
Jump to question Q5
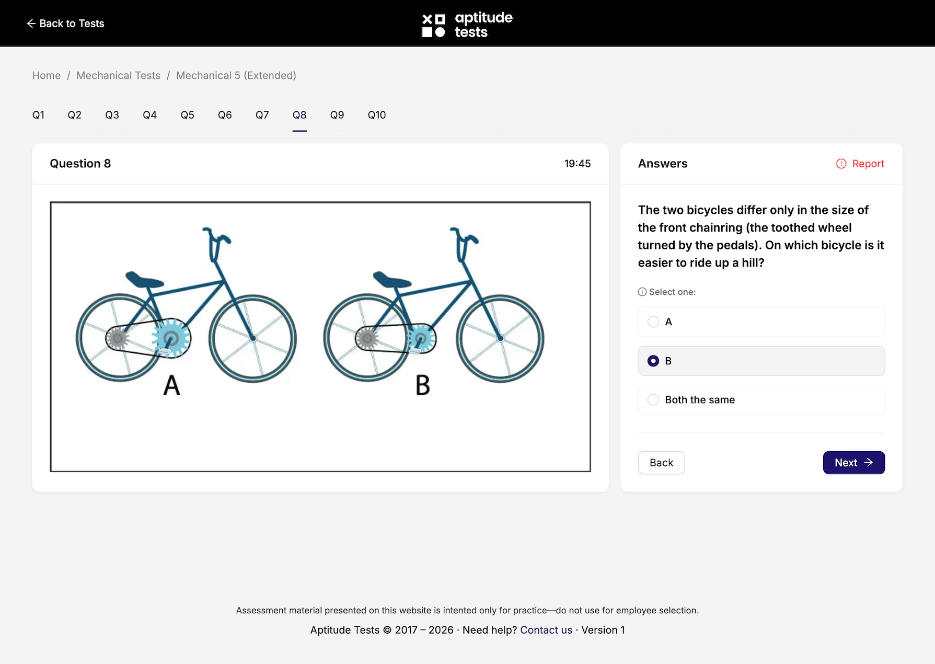188,115
